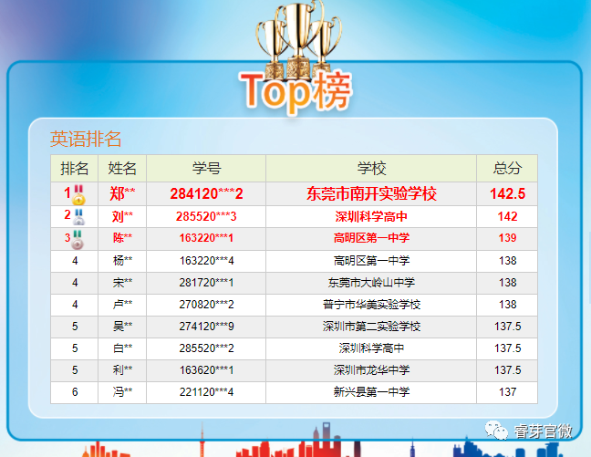Image resolution: width=591 pixels, height=457 pixels.
Task: Click 深圳科学高中 in the 刘** row
Action: coord(371,216)
